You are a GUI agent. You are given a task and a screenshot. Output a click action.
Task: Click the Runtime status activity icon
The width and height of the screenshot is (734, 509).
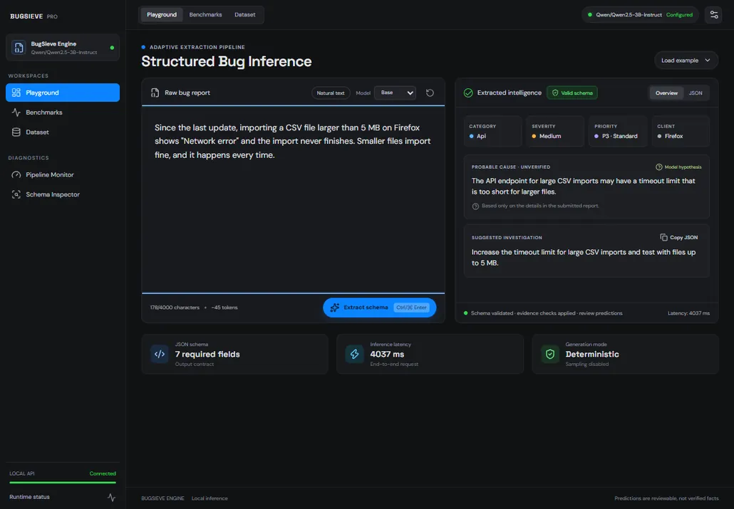point(111,497)
